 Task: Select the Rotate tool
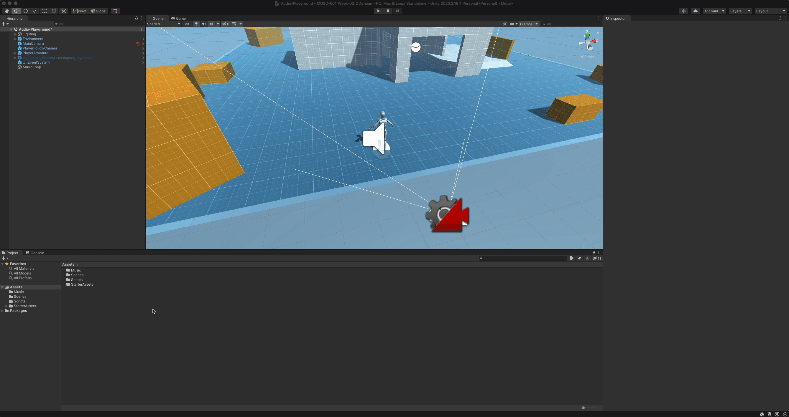26,11
